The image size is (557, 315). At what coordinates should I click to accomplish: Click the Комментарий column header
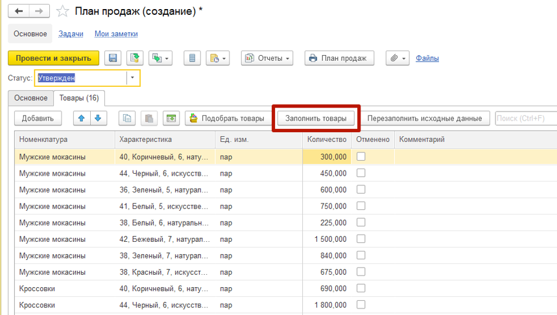[x=476, y=139]
